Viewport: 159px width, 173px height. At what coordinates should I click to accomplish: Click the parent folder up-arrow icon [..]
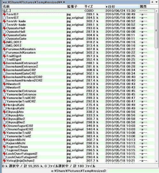4,11
